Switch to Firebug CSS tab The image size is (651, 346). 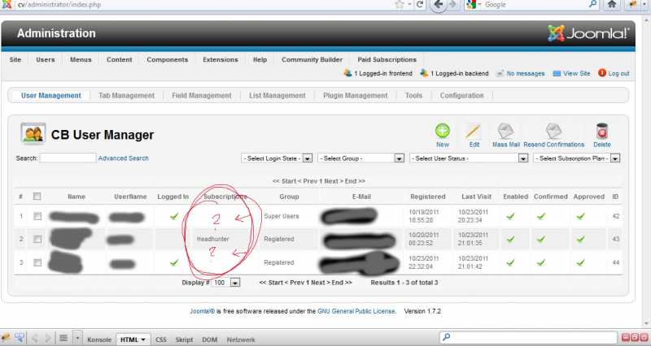(x=160, y=340)
